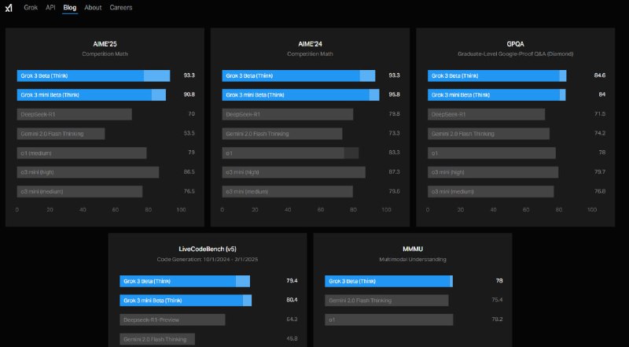Select DeepSeek-R1 bar in AIME'25 chart
The image size is (629, 347).
(x=74, y=114)
